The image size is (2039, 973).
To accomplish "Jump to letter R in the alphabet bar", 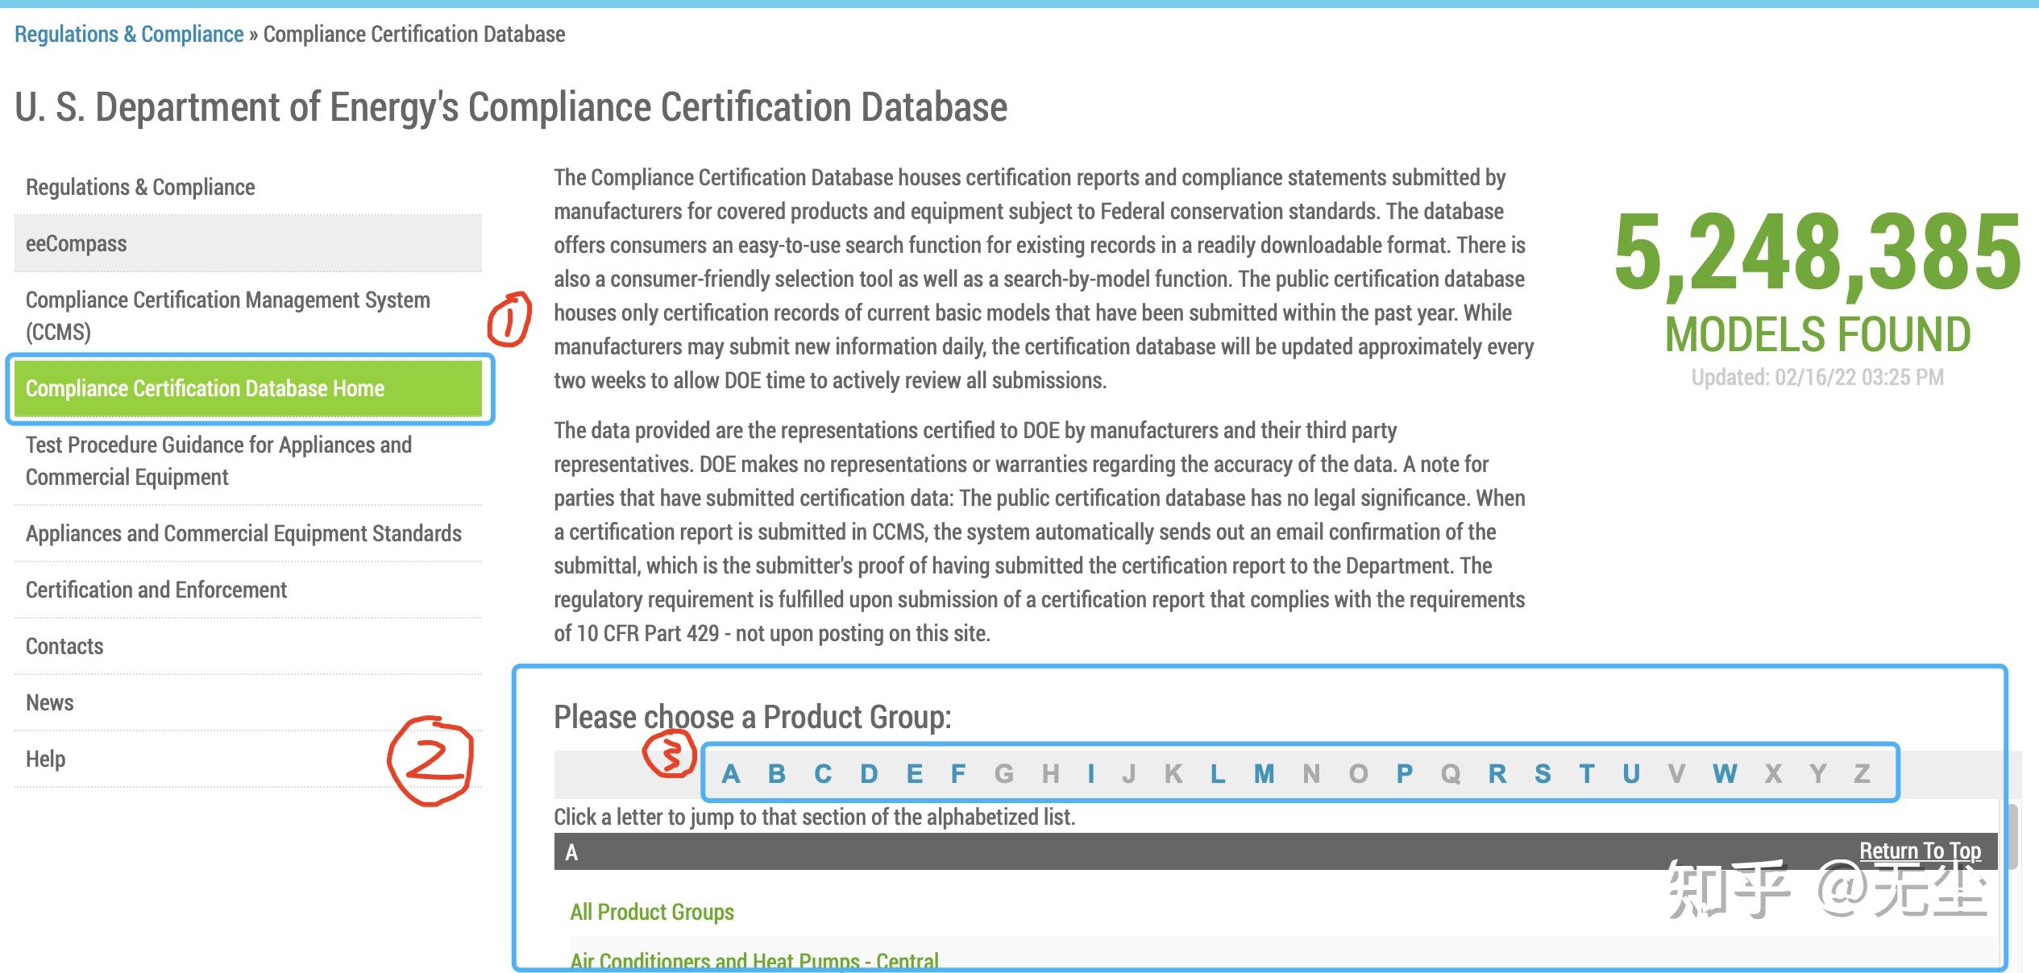I will click(1497, 773).
